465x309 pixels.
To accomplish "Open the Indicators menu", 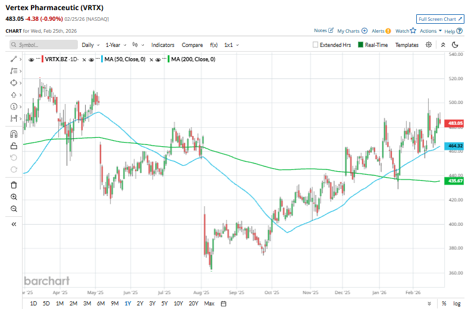I will (x=162, y=45).
